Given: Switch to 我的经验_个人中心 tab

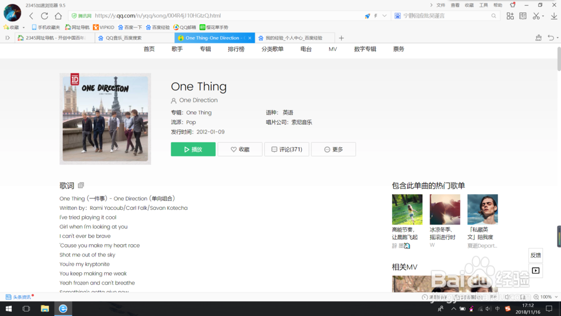Looking at the screenshot, I should [x=295, y=38].
